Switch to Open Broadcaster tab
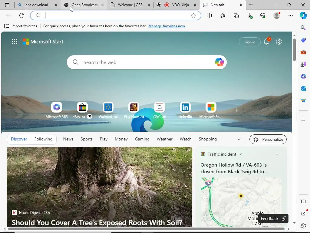Image resolution: width=310 pixels, height=233 pixels. click(84, 5)
